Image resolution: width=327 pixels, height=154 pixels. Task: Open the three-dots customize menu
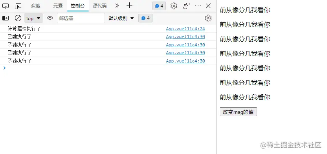click(x=198, y=6)
